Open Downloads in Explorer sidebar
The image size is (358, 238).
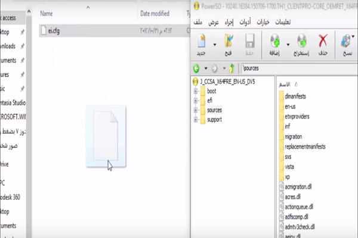(8, 46)
